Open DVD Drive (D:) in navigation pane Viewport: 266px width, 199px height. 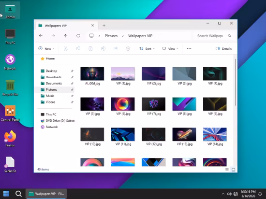(58, 121)
